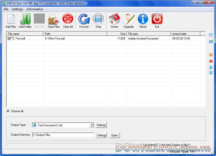
Task: Click the blue double up-arrow sidebar icon
Action: click(x=211, y=67)
